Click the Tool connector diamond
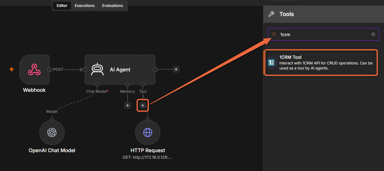384x171 pixels. pos(143,85)
